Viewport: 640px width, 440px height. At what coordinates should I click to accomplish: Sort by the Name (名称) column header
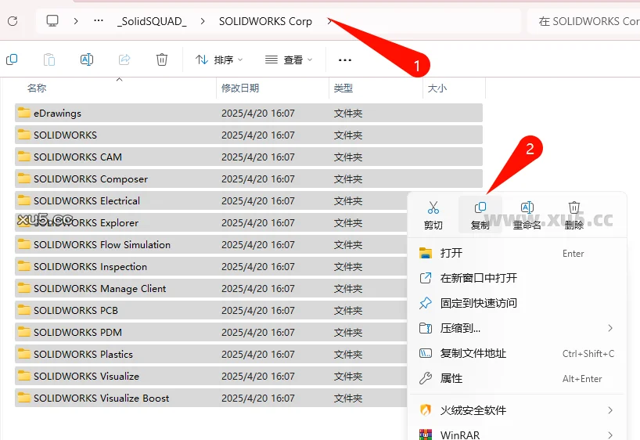point(37,88)
